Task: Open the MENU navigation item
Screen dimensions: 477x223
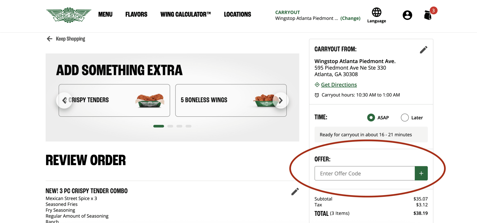Action: 105,14
